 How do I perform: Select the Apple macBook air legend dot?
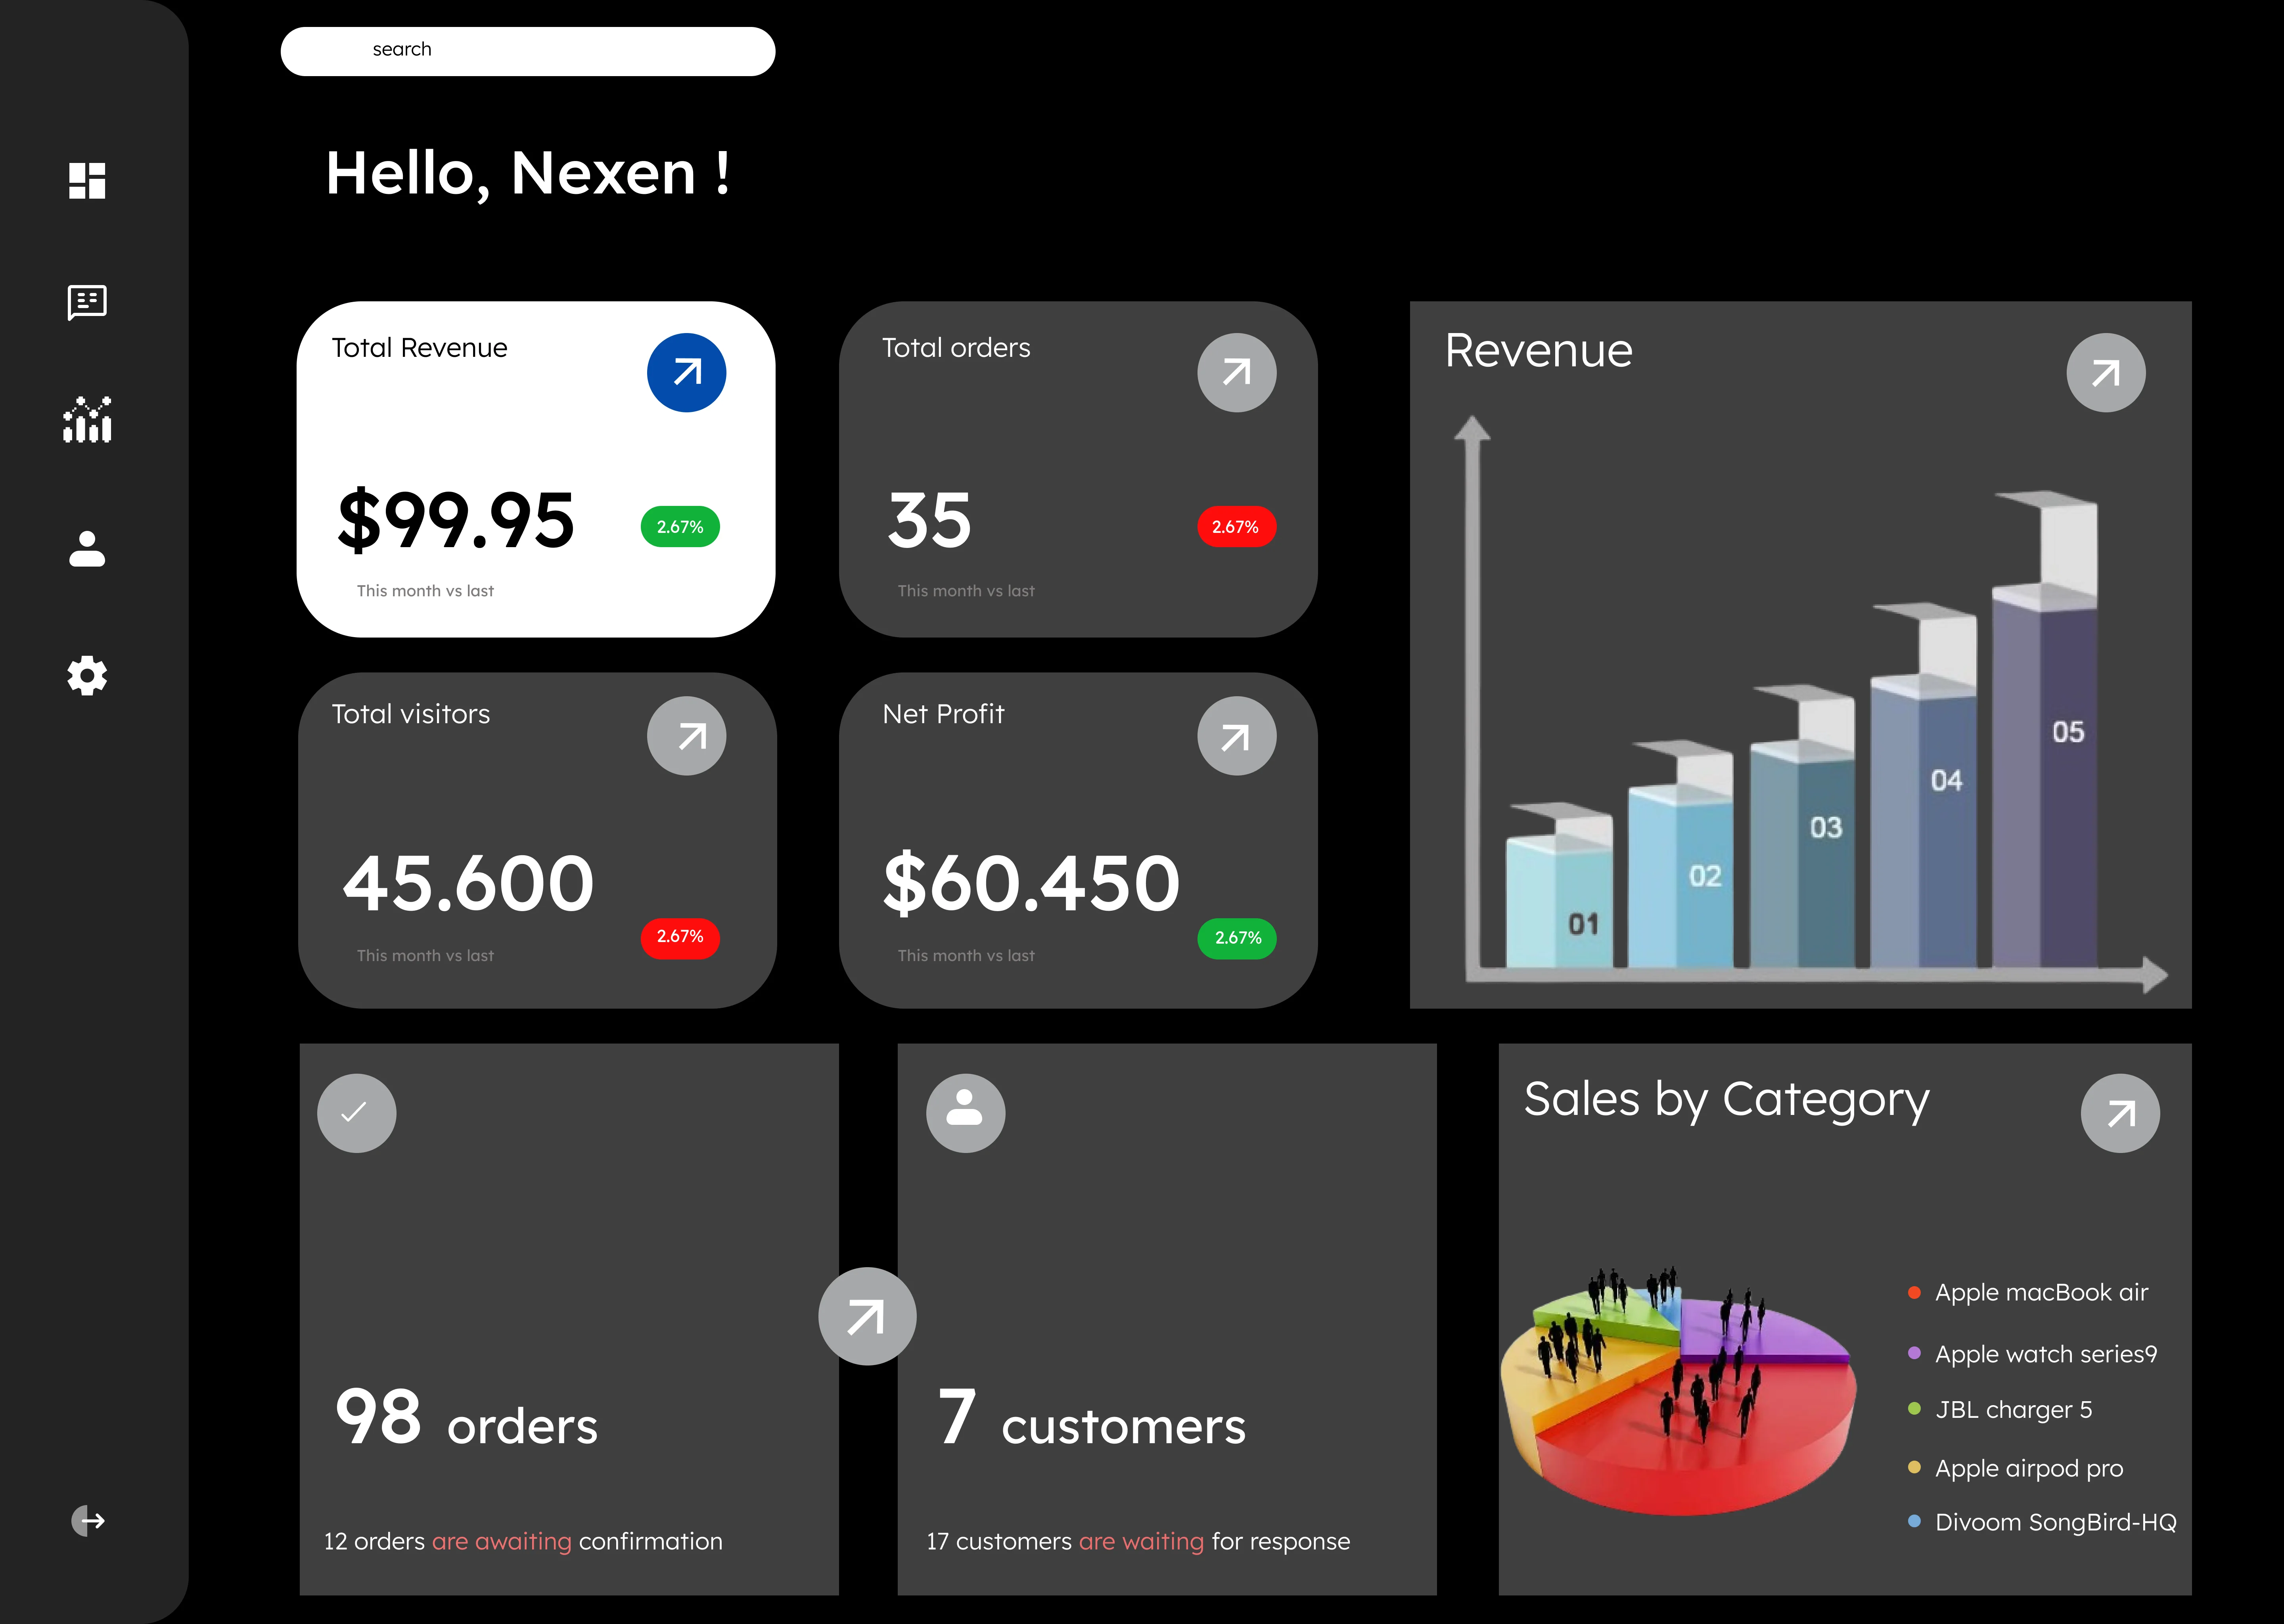(x=1914, y=1292)
